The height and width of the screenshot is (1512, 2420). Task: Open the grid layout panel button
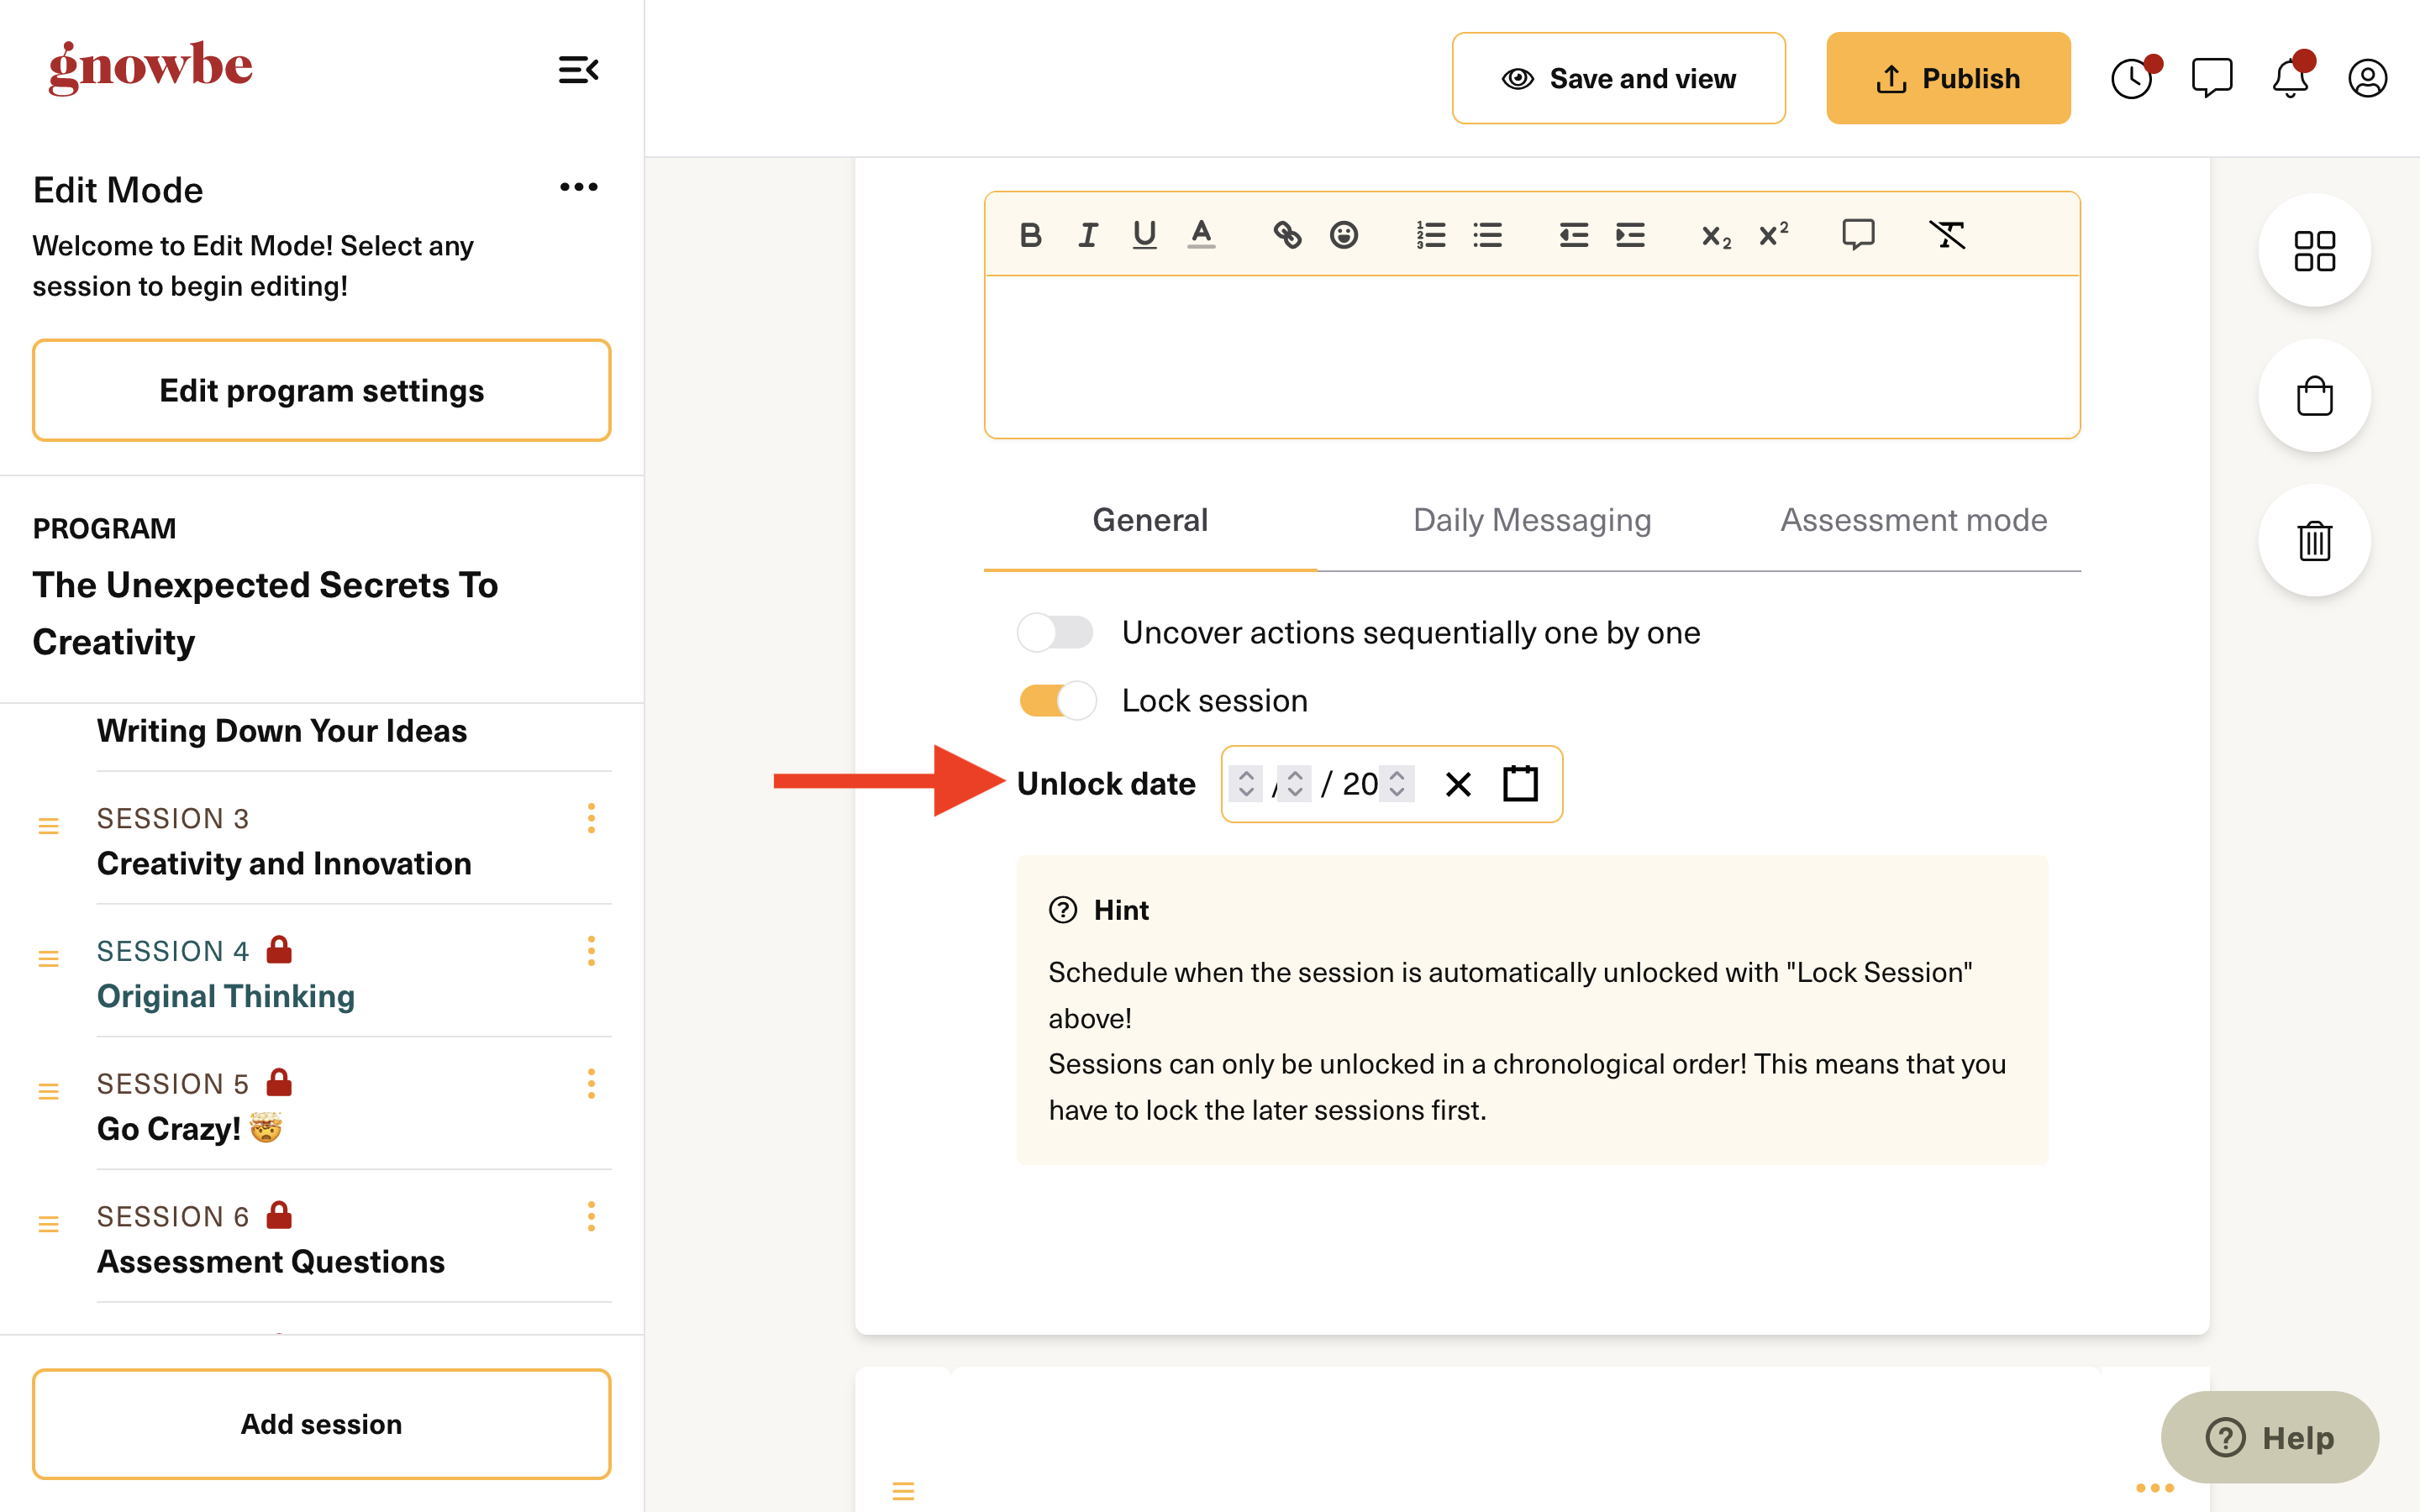pyautogui.click(x=2314, y=250)
